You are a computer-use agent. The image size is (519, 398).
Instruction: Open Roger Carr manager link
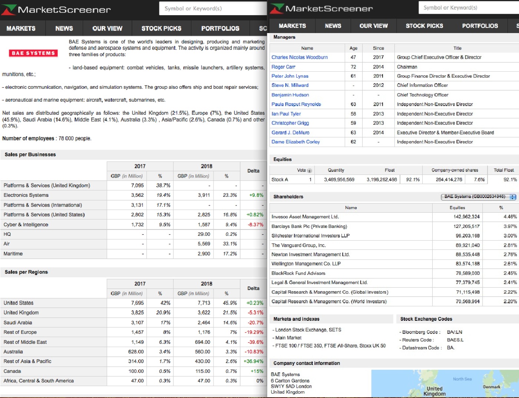[x=283, y=67]
